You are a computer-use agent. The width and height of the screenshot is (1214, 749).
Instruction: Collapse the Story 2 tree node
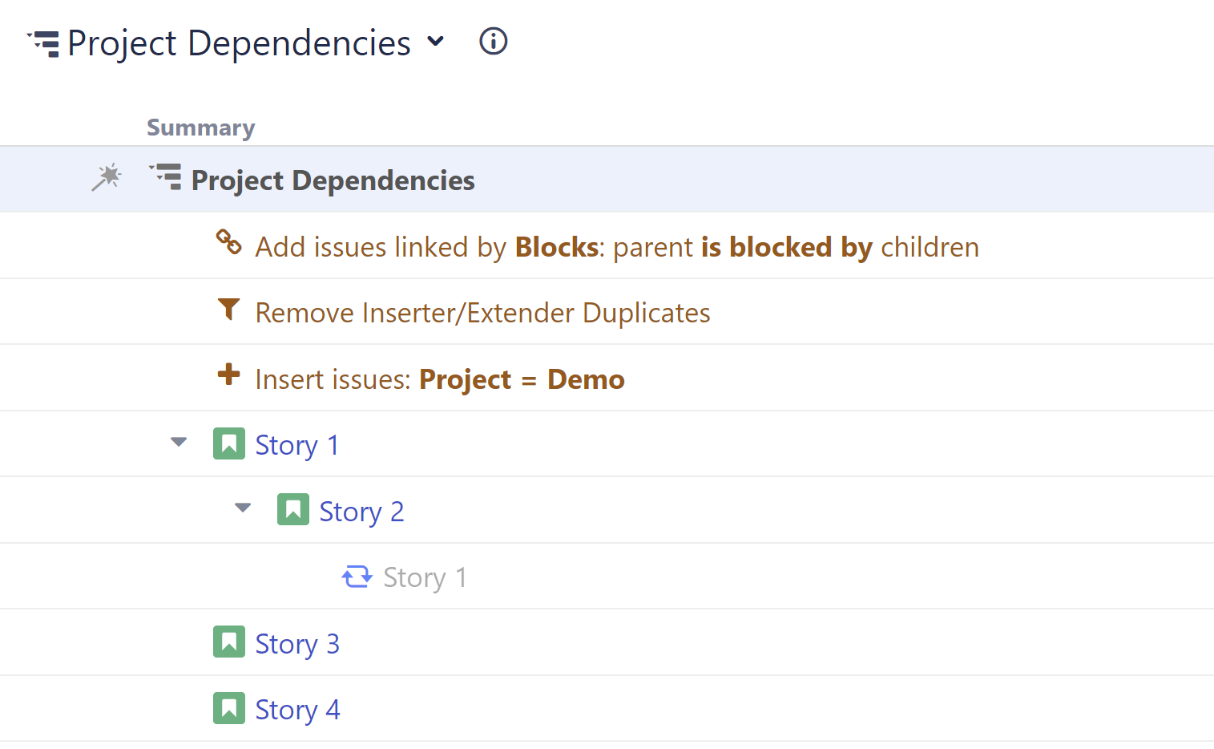(x=242, y=508)
